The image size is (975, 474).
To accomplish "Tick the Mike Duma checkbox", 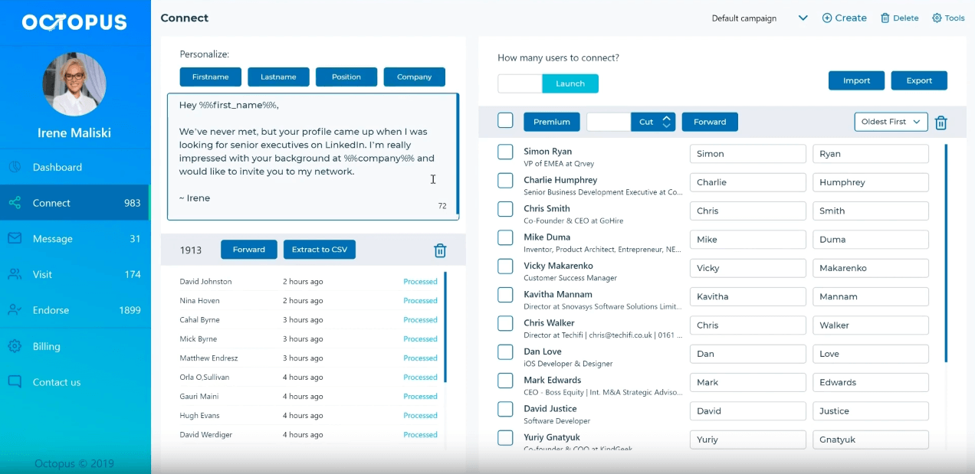I will 505,237.
